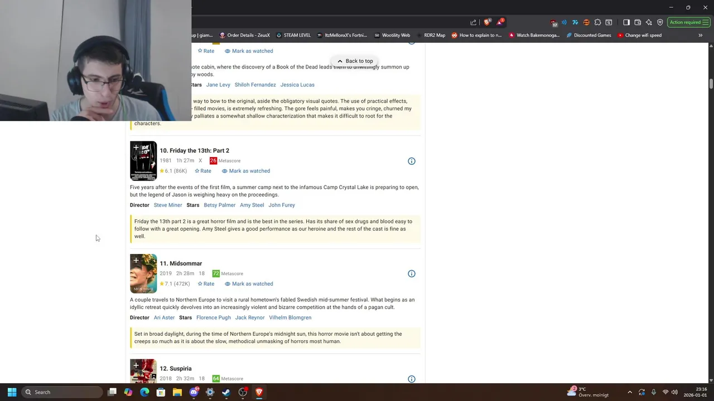Open taskbar weather widget 3°C

click(587, 392)
